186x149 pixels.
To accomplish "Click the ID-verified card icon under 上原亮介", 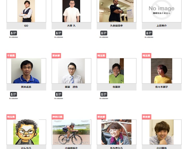I will [149, 33].
